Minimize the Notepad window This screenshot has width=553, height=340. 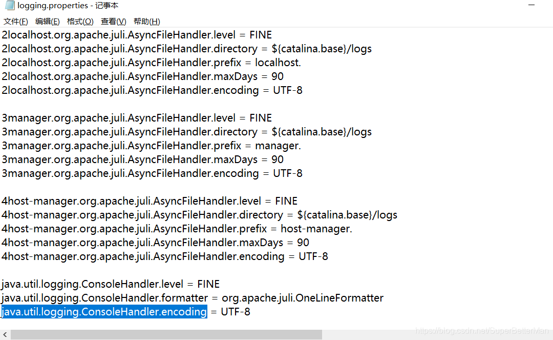tap(531, 5)
